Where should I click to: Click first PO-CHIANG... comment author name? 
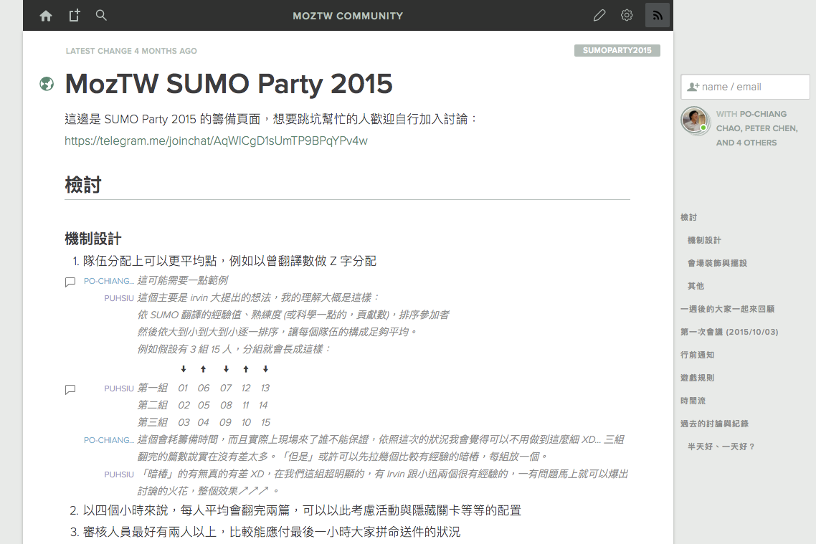pyautogui.click(x=109, y=281)
